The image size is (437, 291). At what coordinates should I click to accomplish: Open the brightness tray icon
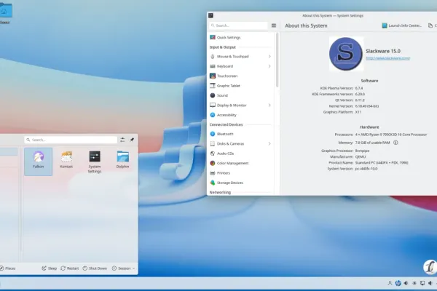414,283
